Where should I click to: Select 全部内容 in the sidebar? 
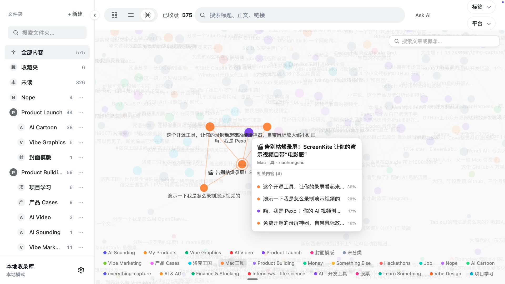[47, 52]
